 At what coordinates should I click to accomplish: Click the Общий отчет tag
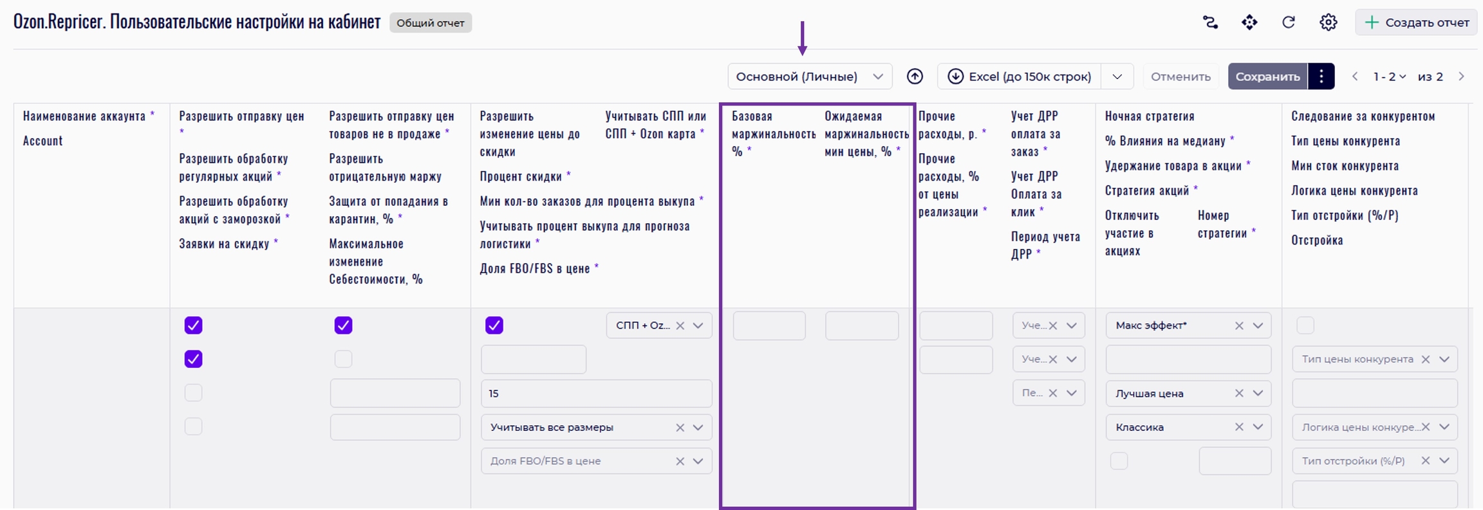point(430,23)
